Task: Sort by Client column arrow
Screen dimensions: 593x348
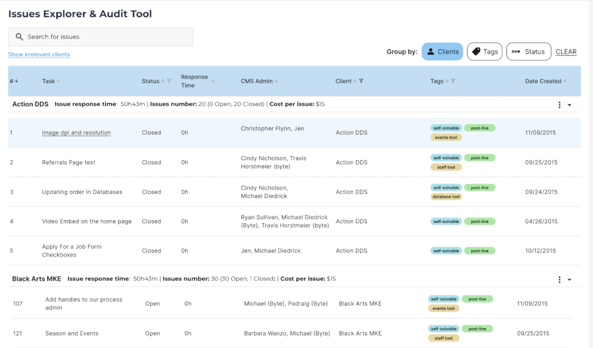Action: (355, 81)
